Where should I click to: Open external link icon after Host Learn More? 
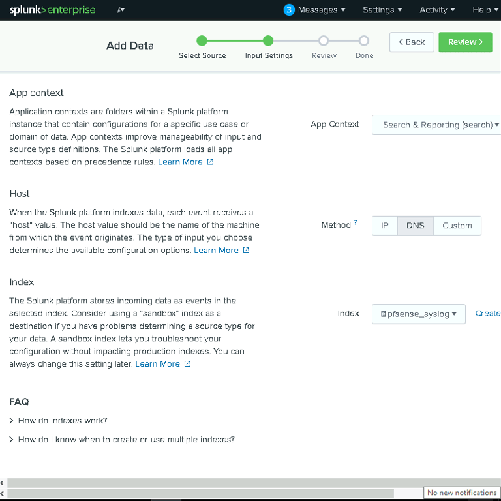pyautogui.click(x=246, y=250)
